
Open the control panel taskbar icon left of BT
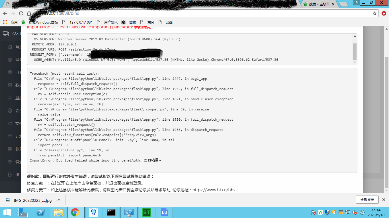(x=129, y=212)
